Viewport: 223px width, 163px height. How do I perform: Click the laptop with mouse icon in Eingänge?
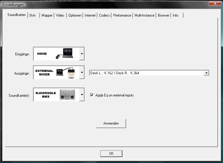(65, 54)
